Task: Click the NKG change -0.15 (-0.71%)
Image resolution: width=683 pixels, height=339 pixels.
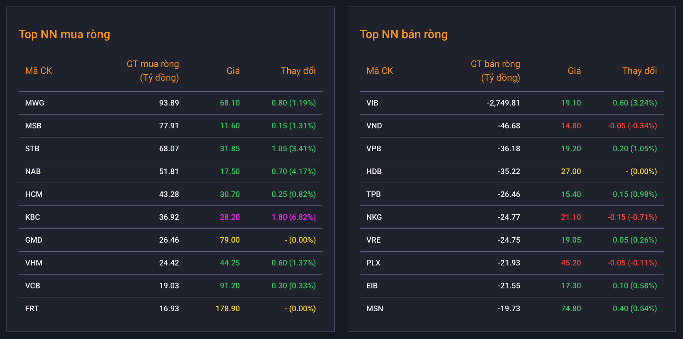Action: [x=632, y=217]
